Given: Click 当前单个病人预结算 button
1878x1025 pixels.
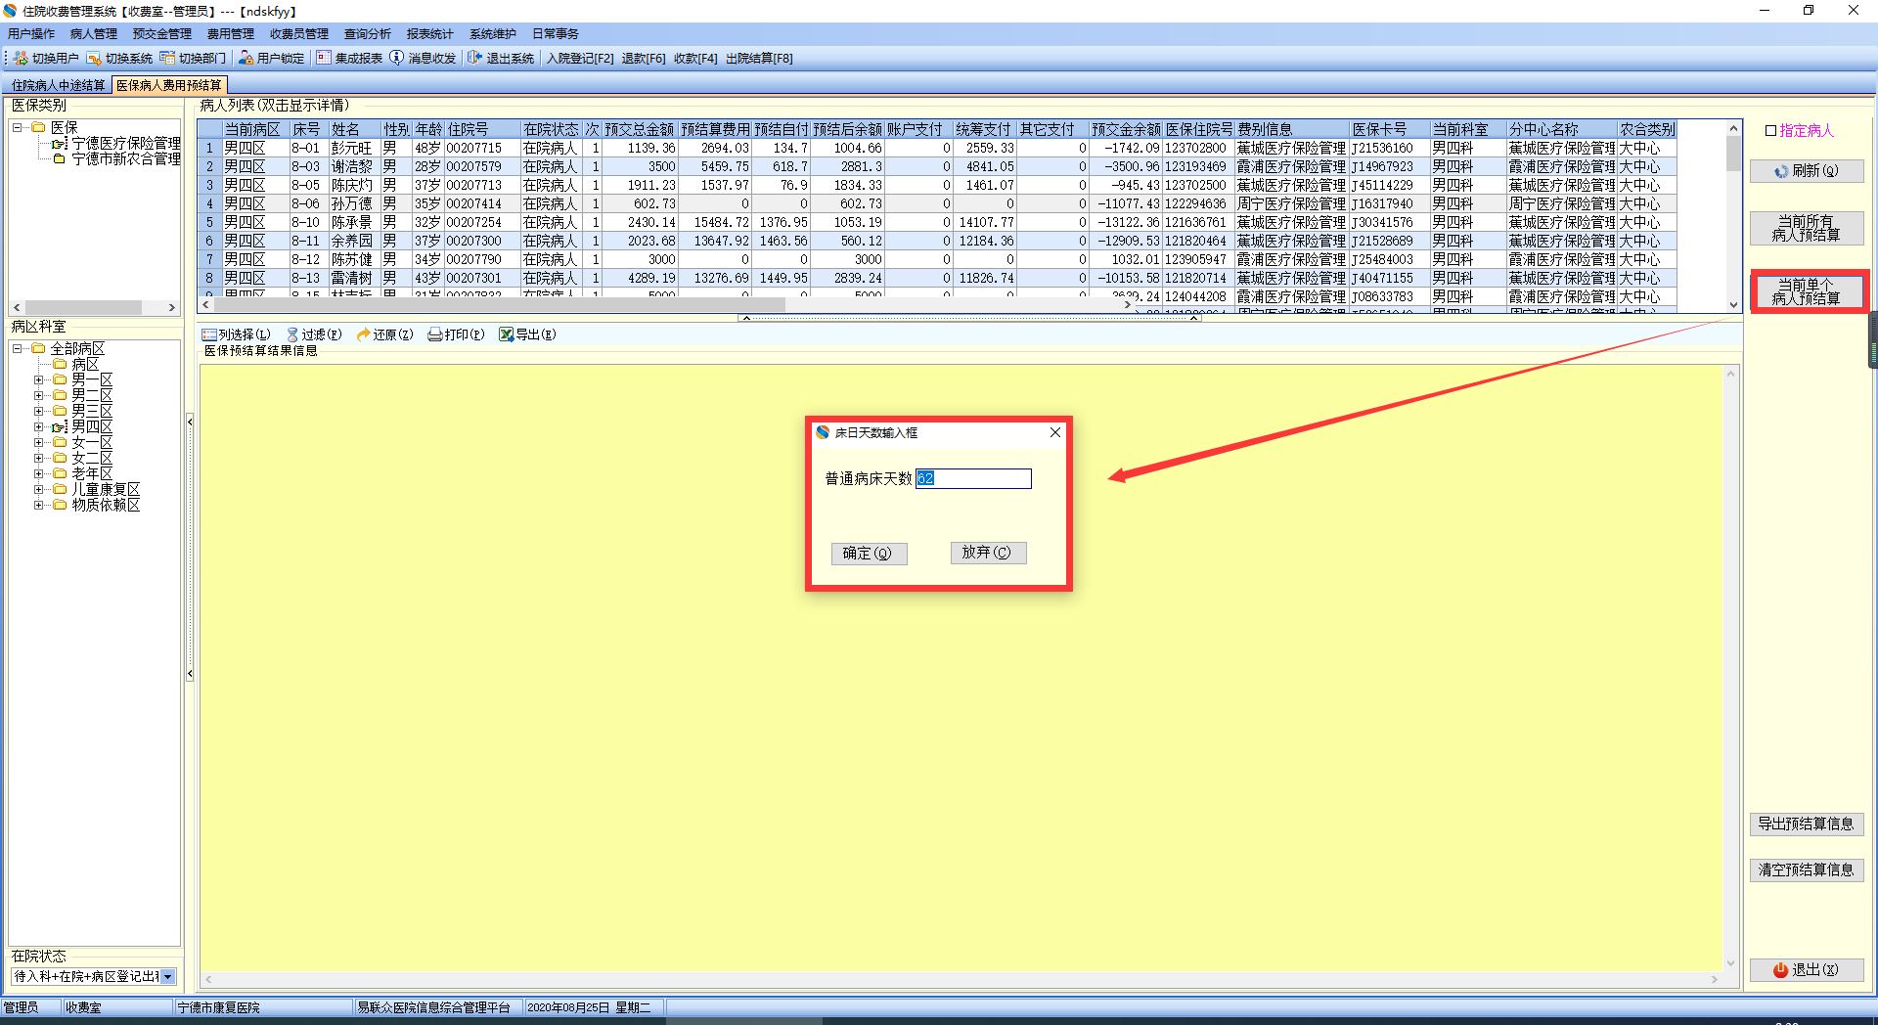Looking at the screenshot, I should tap(1807, 291).
